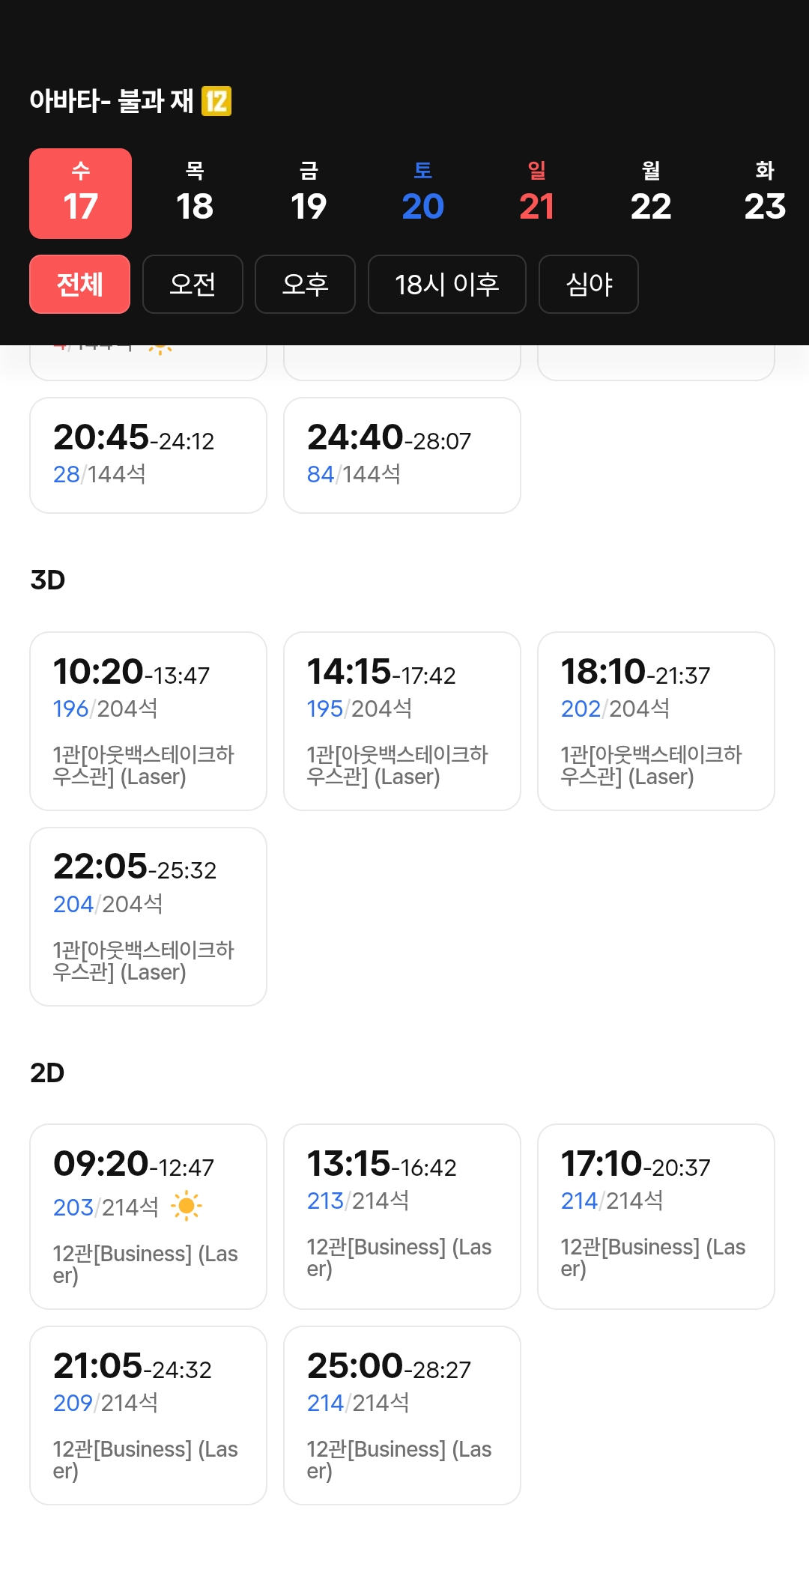Select Sunday 21 date
809x1584 pixels.
[x=536, y=193]
